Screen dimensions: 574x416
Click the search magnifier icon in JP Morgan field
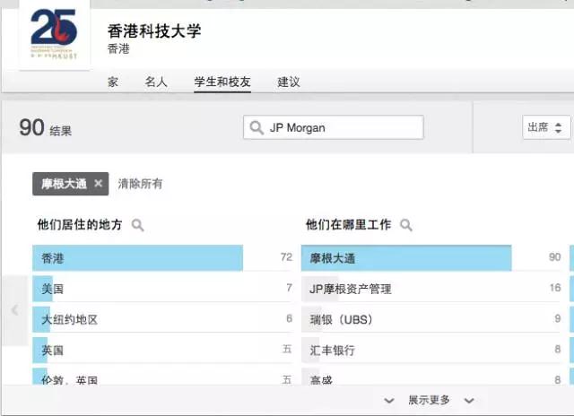coord(257,128)
